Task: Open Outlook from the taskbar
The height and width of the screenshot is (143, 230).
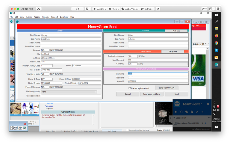Action: tap(216, 57)
